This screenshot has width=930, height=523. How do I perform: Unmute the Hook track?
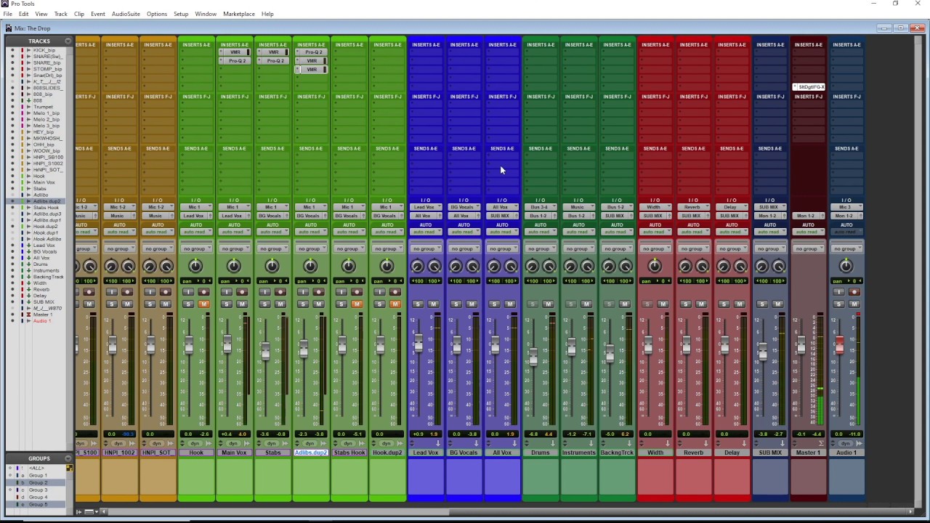[x=203, y=304]
